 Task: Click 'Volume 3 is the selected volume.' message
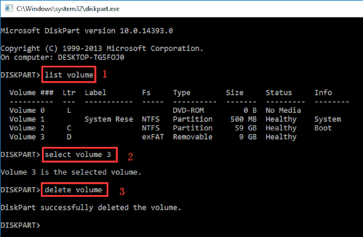coord(71,172)
